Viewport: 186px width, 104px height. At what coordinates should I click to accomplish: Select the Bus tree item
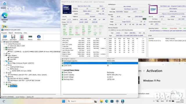[9, 53]
